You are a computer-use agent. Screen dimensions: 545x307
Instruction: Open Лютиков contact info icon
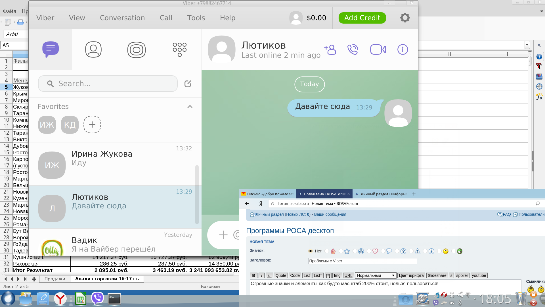point(403,49)
